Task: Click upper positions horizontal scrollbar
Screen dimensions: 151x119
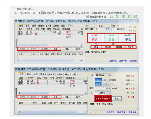Action: click(50, 45)
